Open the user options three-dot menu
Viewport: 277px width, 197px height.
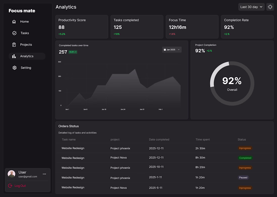(x=44, y=174)
